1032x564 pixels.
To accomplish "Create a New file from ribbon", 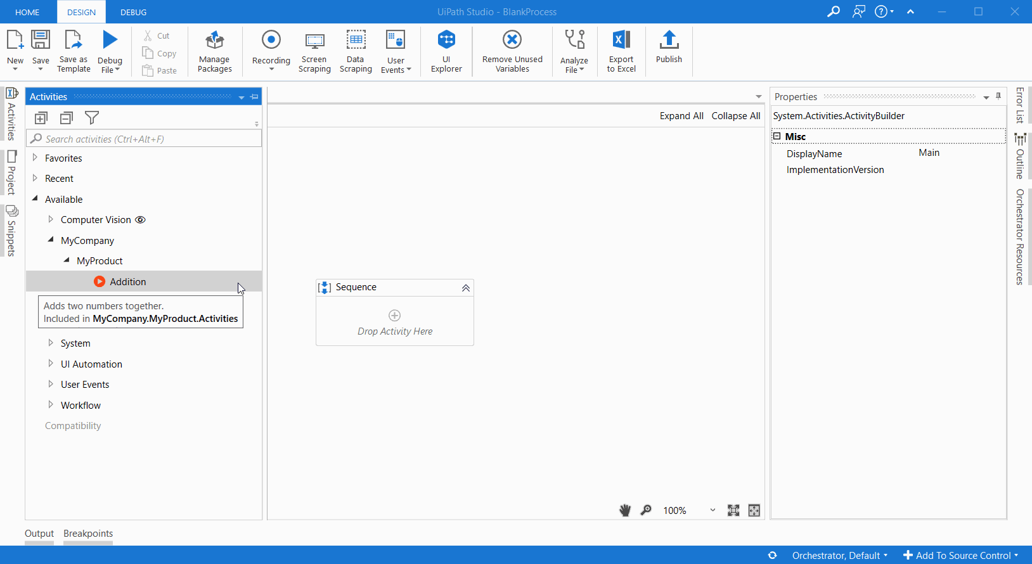I will pos(15,50).
